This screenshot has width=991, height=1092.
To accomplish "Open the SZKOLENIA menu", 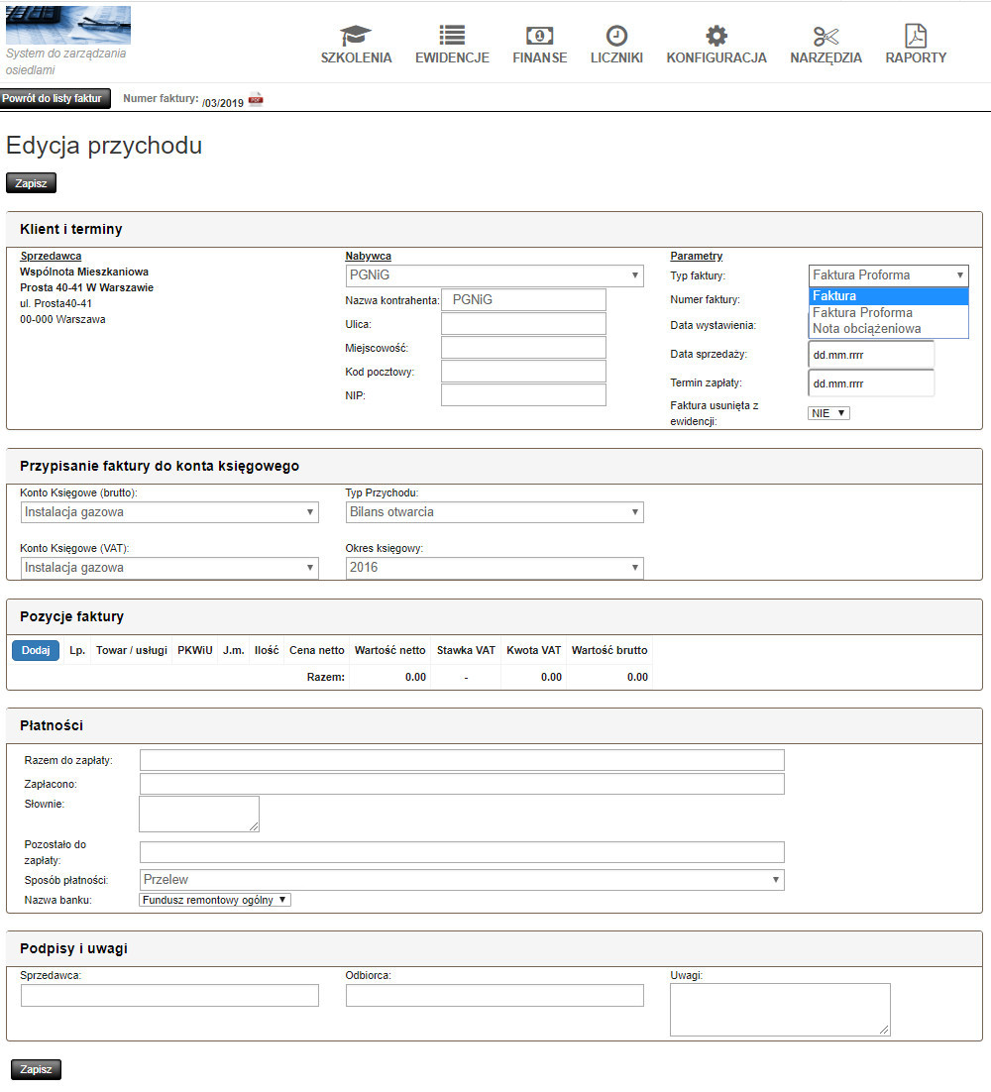I will click(x=356, y=57).
